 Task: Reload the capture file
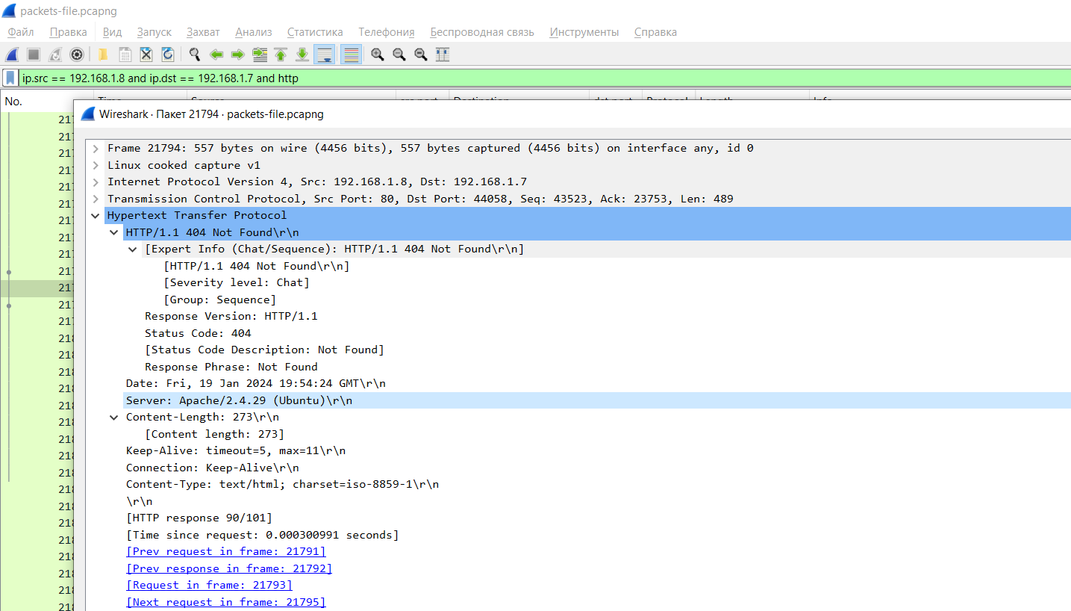(x=168, y=55)
